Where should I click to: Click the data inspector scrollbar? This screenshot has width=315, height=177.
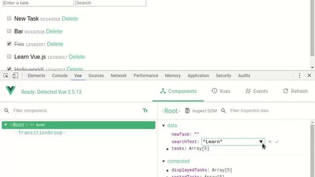tap(312, 150)
